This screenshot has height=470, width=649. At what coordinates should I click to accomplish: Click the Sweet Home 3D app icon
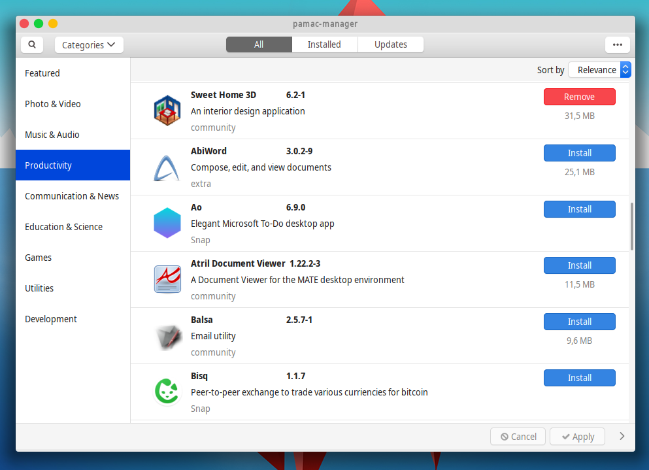point(167,110)
